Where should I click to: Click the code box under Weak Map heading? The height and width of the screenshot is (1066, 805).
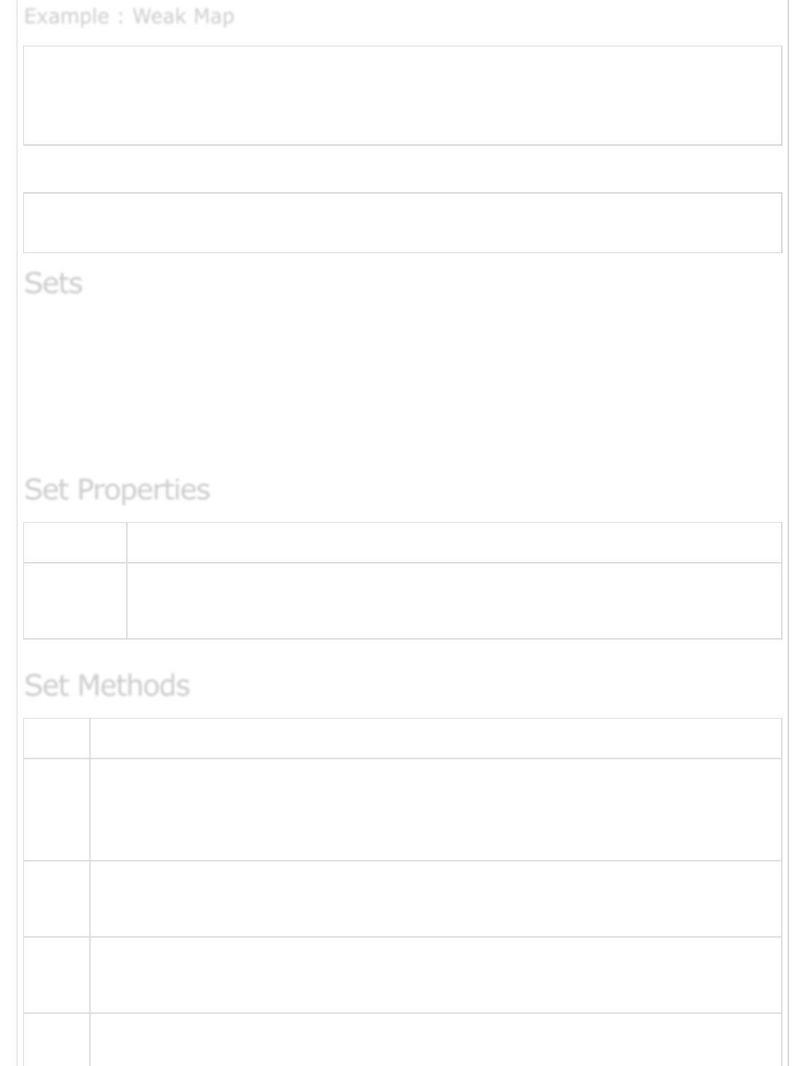[402, 96]
